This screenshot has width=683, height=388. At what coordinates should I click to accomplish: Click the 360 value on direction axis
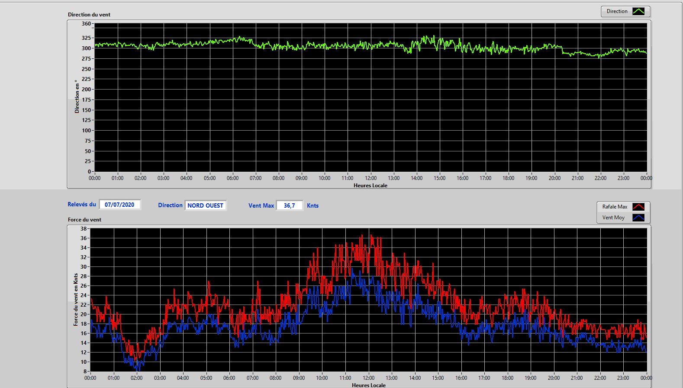click(86, 24)
